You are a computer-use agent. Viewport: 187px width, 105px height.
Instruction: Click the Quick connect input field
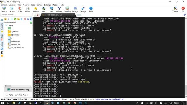[16, 15]
